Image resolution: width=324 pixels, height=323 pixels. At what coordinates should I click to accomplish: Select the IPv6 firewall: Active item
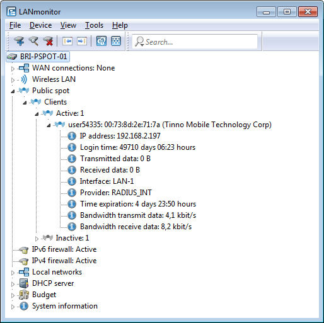pyautogui.click(x=64, y=249)
